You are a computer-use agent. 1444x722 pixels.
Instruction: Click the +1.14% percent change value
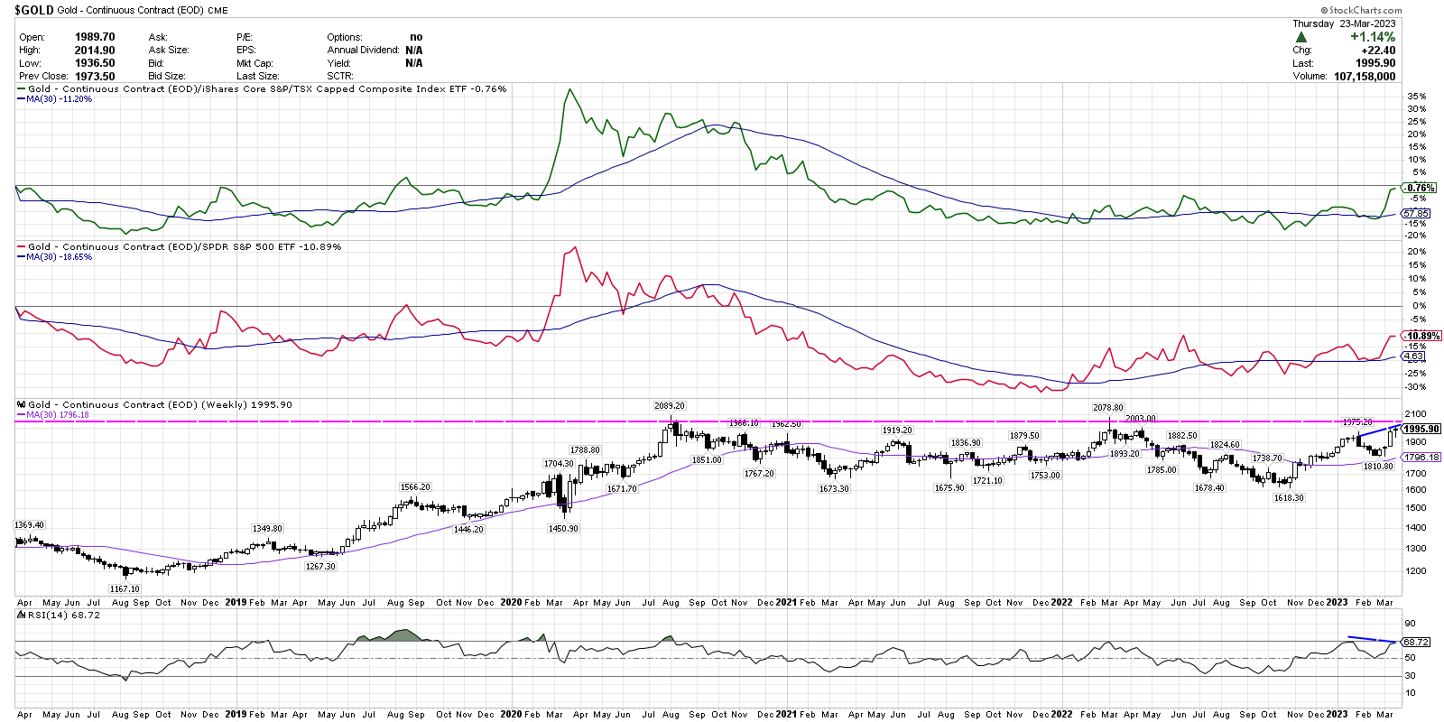point(1372,37)
